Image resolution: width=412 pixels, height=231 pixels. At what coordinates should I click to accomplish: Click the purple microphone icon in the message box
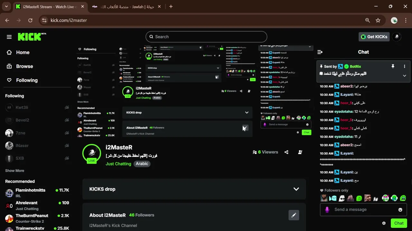(x=327, y=210)
